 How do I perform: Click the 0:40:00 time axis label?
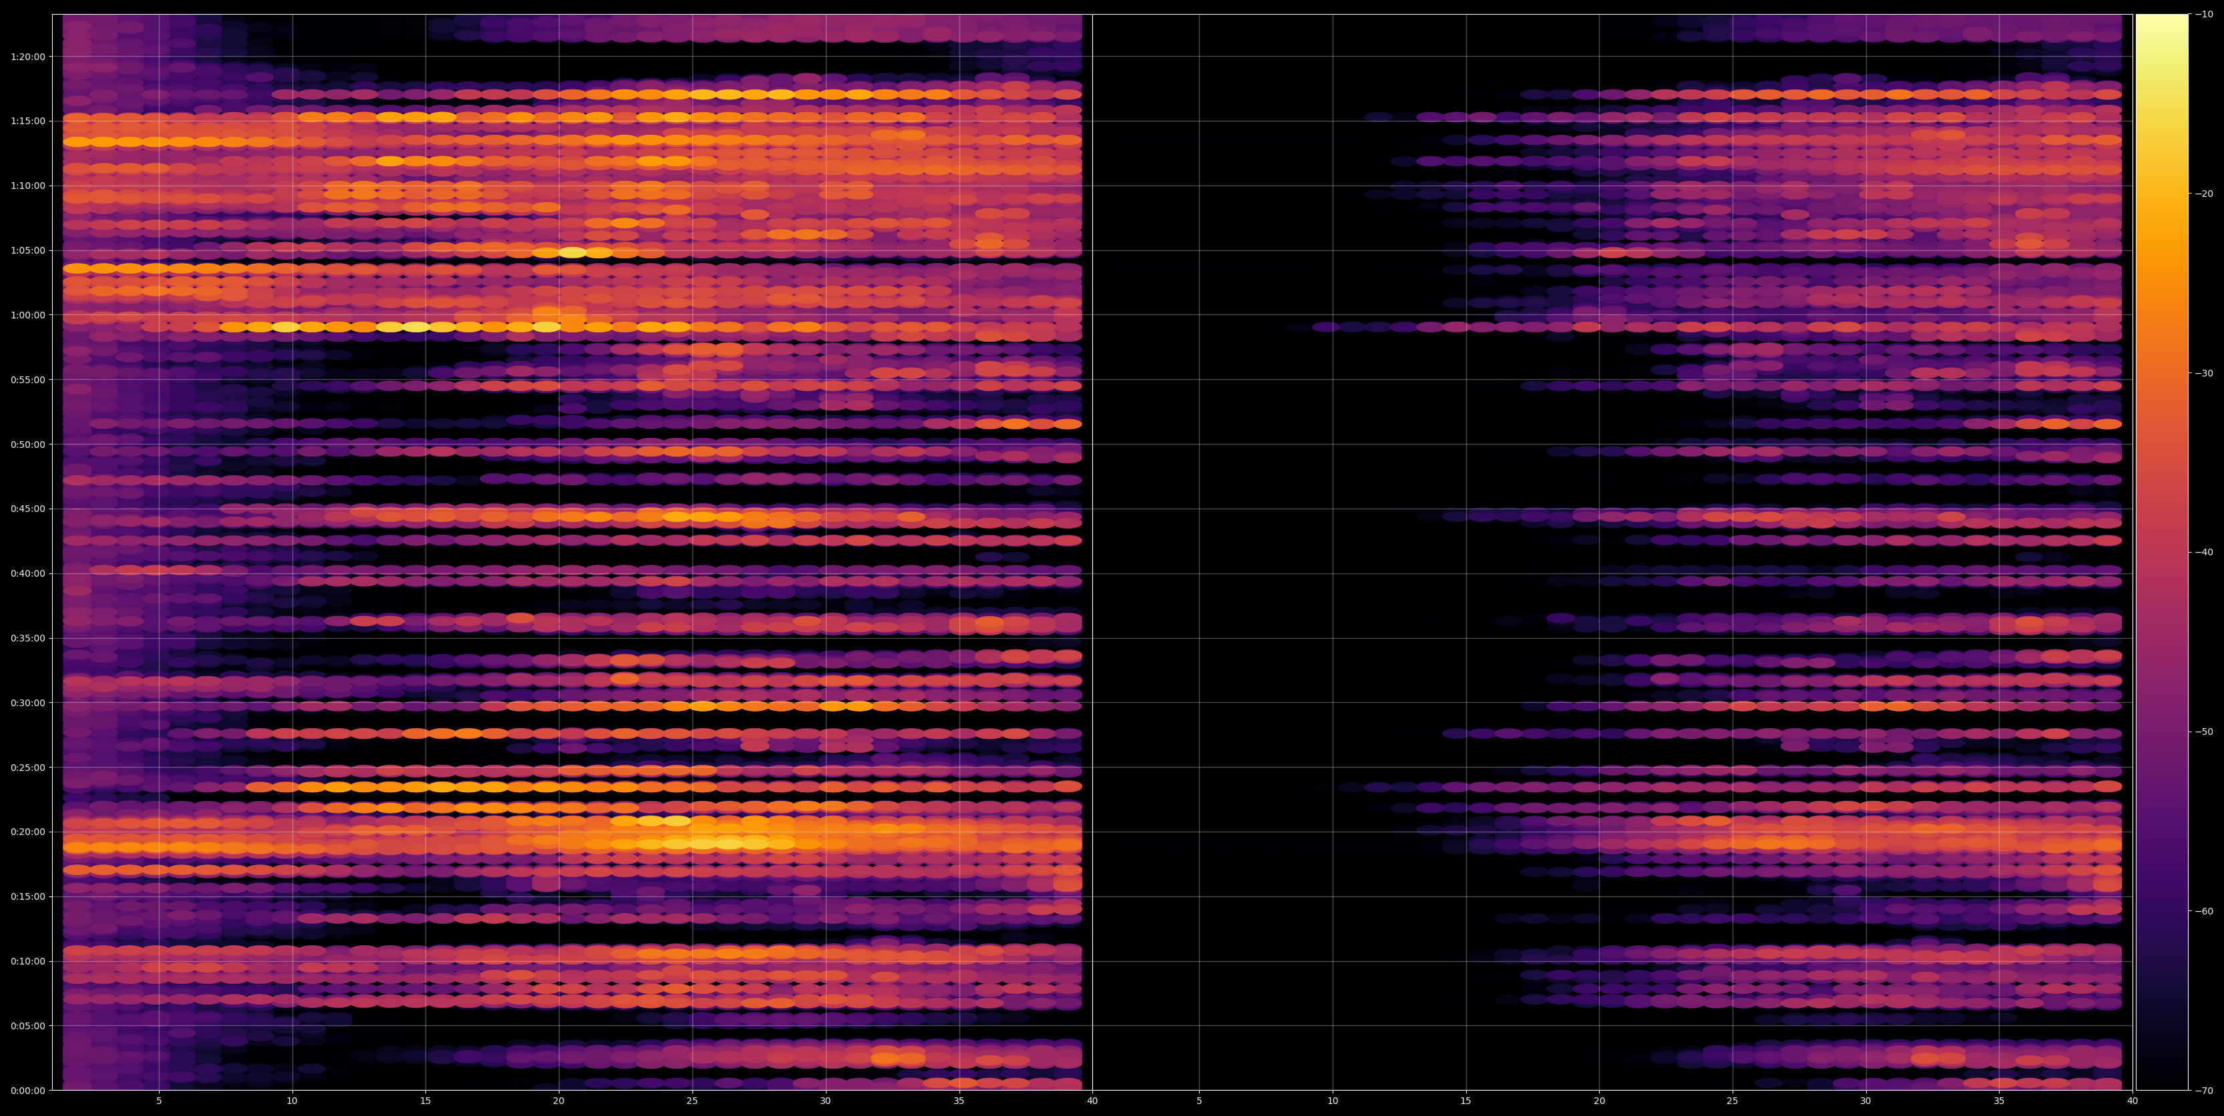pyautogui.click(x=27, y=573)
